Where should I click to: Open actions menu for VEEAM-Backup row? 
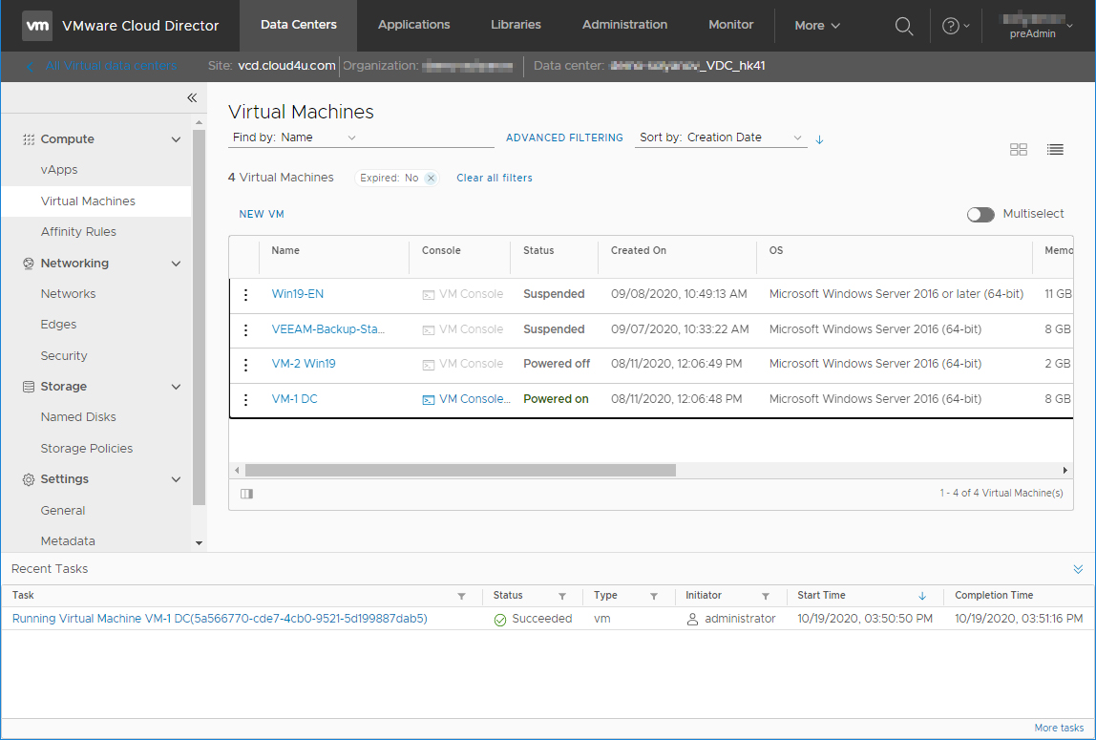(x=245, y=329)
